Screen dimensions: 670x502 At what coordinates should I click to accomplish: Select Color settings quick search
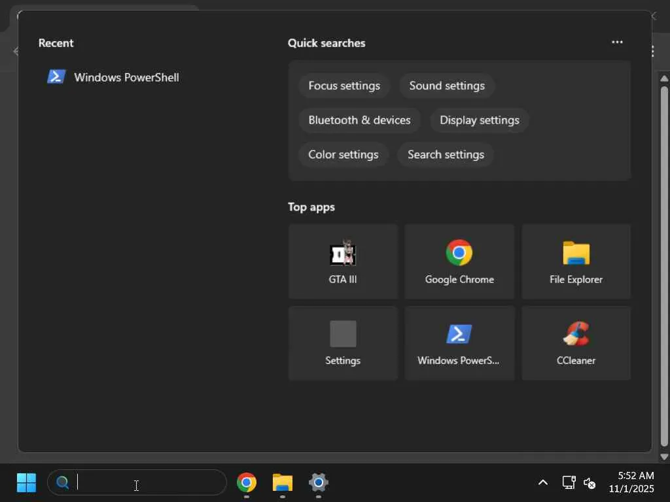click(x=343, y=154)
